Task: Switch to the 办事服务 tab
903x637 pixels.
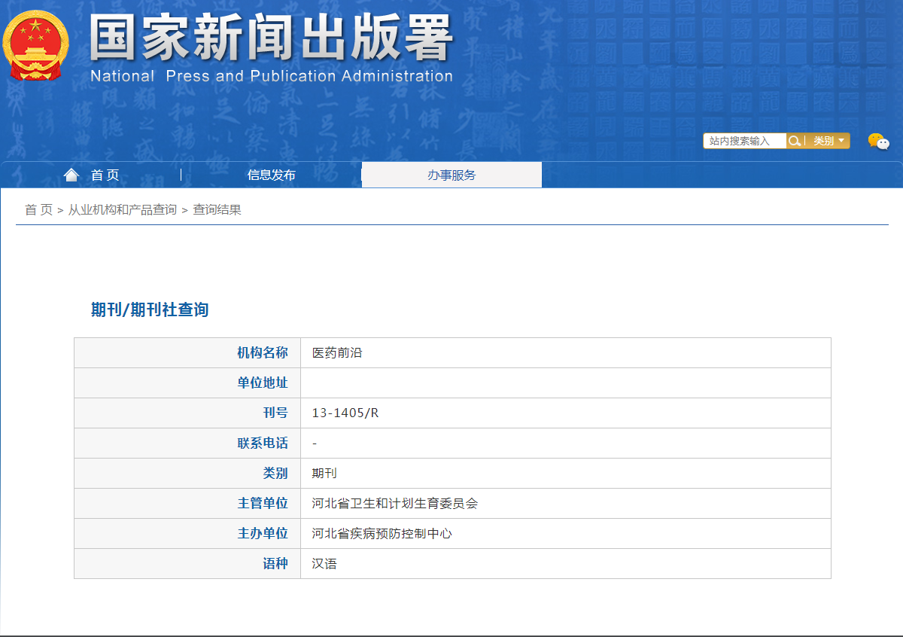Action: coord(451,175)
